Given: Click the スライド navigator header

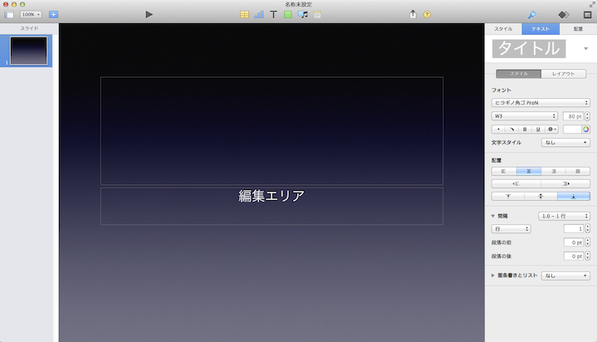Looking at the screenshot, I should click(29, 28).
